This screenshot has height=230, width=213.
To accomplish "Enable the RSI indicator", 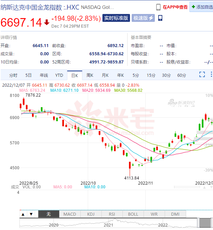I will (x=112, y=214).
